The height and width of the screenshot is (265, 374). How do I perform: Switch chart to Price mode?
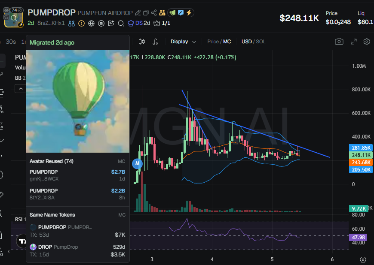tap(213, 42)
